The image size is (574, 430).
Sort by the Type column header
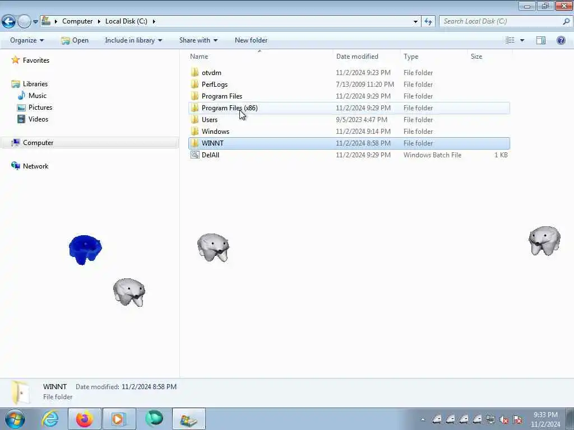411,57
